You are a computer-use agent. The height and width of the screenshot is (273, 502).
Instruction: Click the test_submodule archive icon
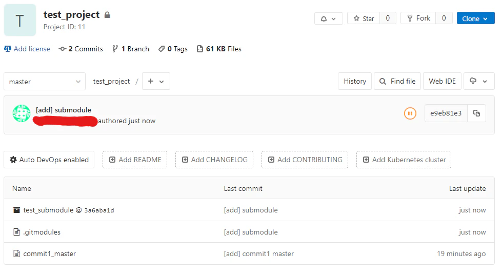point(16,210)
